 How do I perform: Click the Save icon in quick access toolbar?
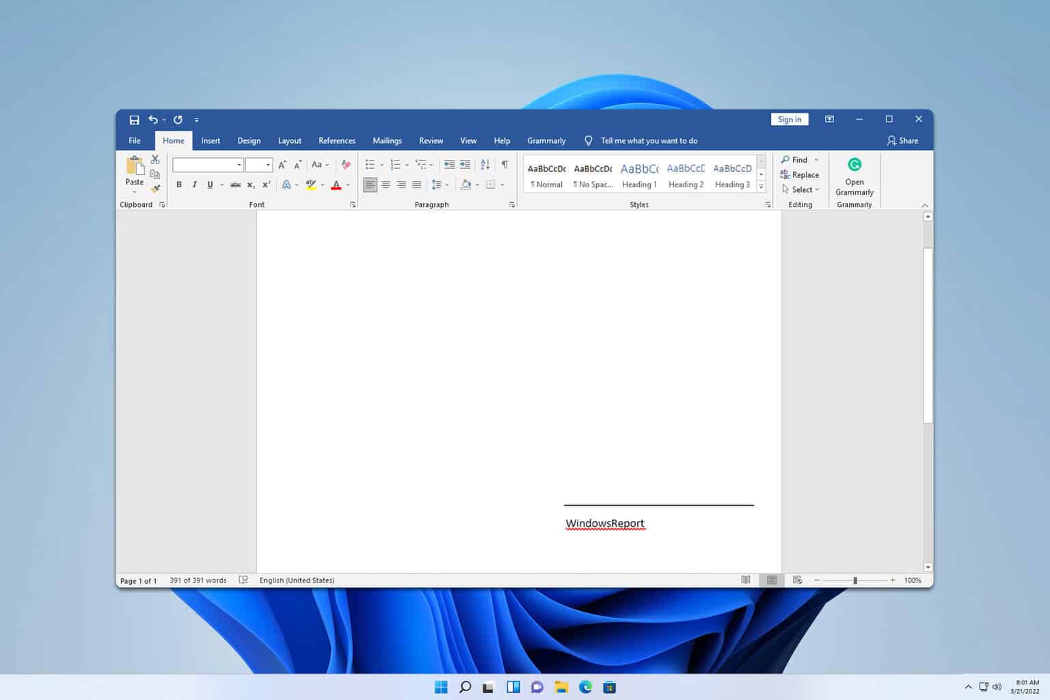point(134,120)
